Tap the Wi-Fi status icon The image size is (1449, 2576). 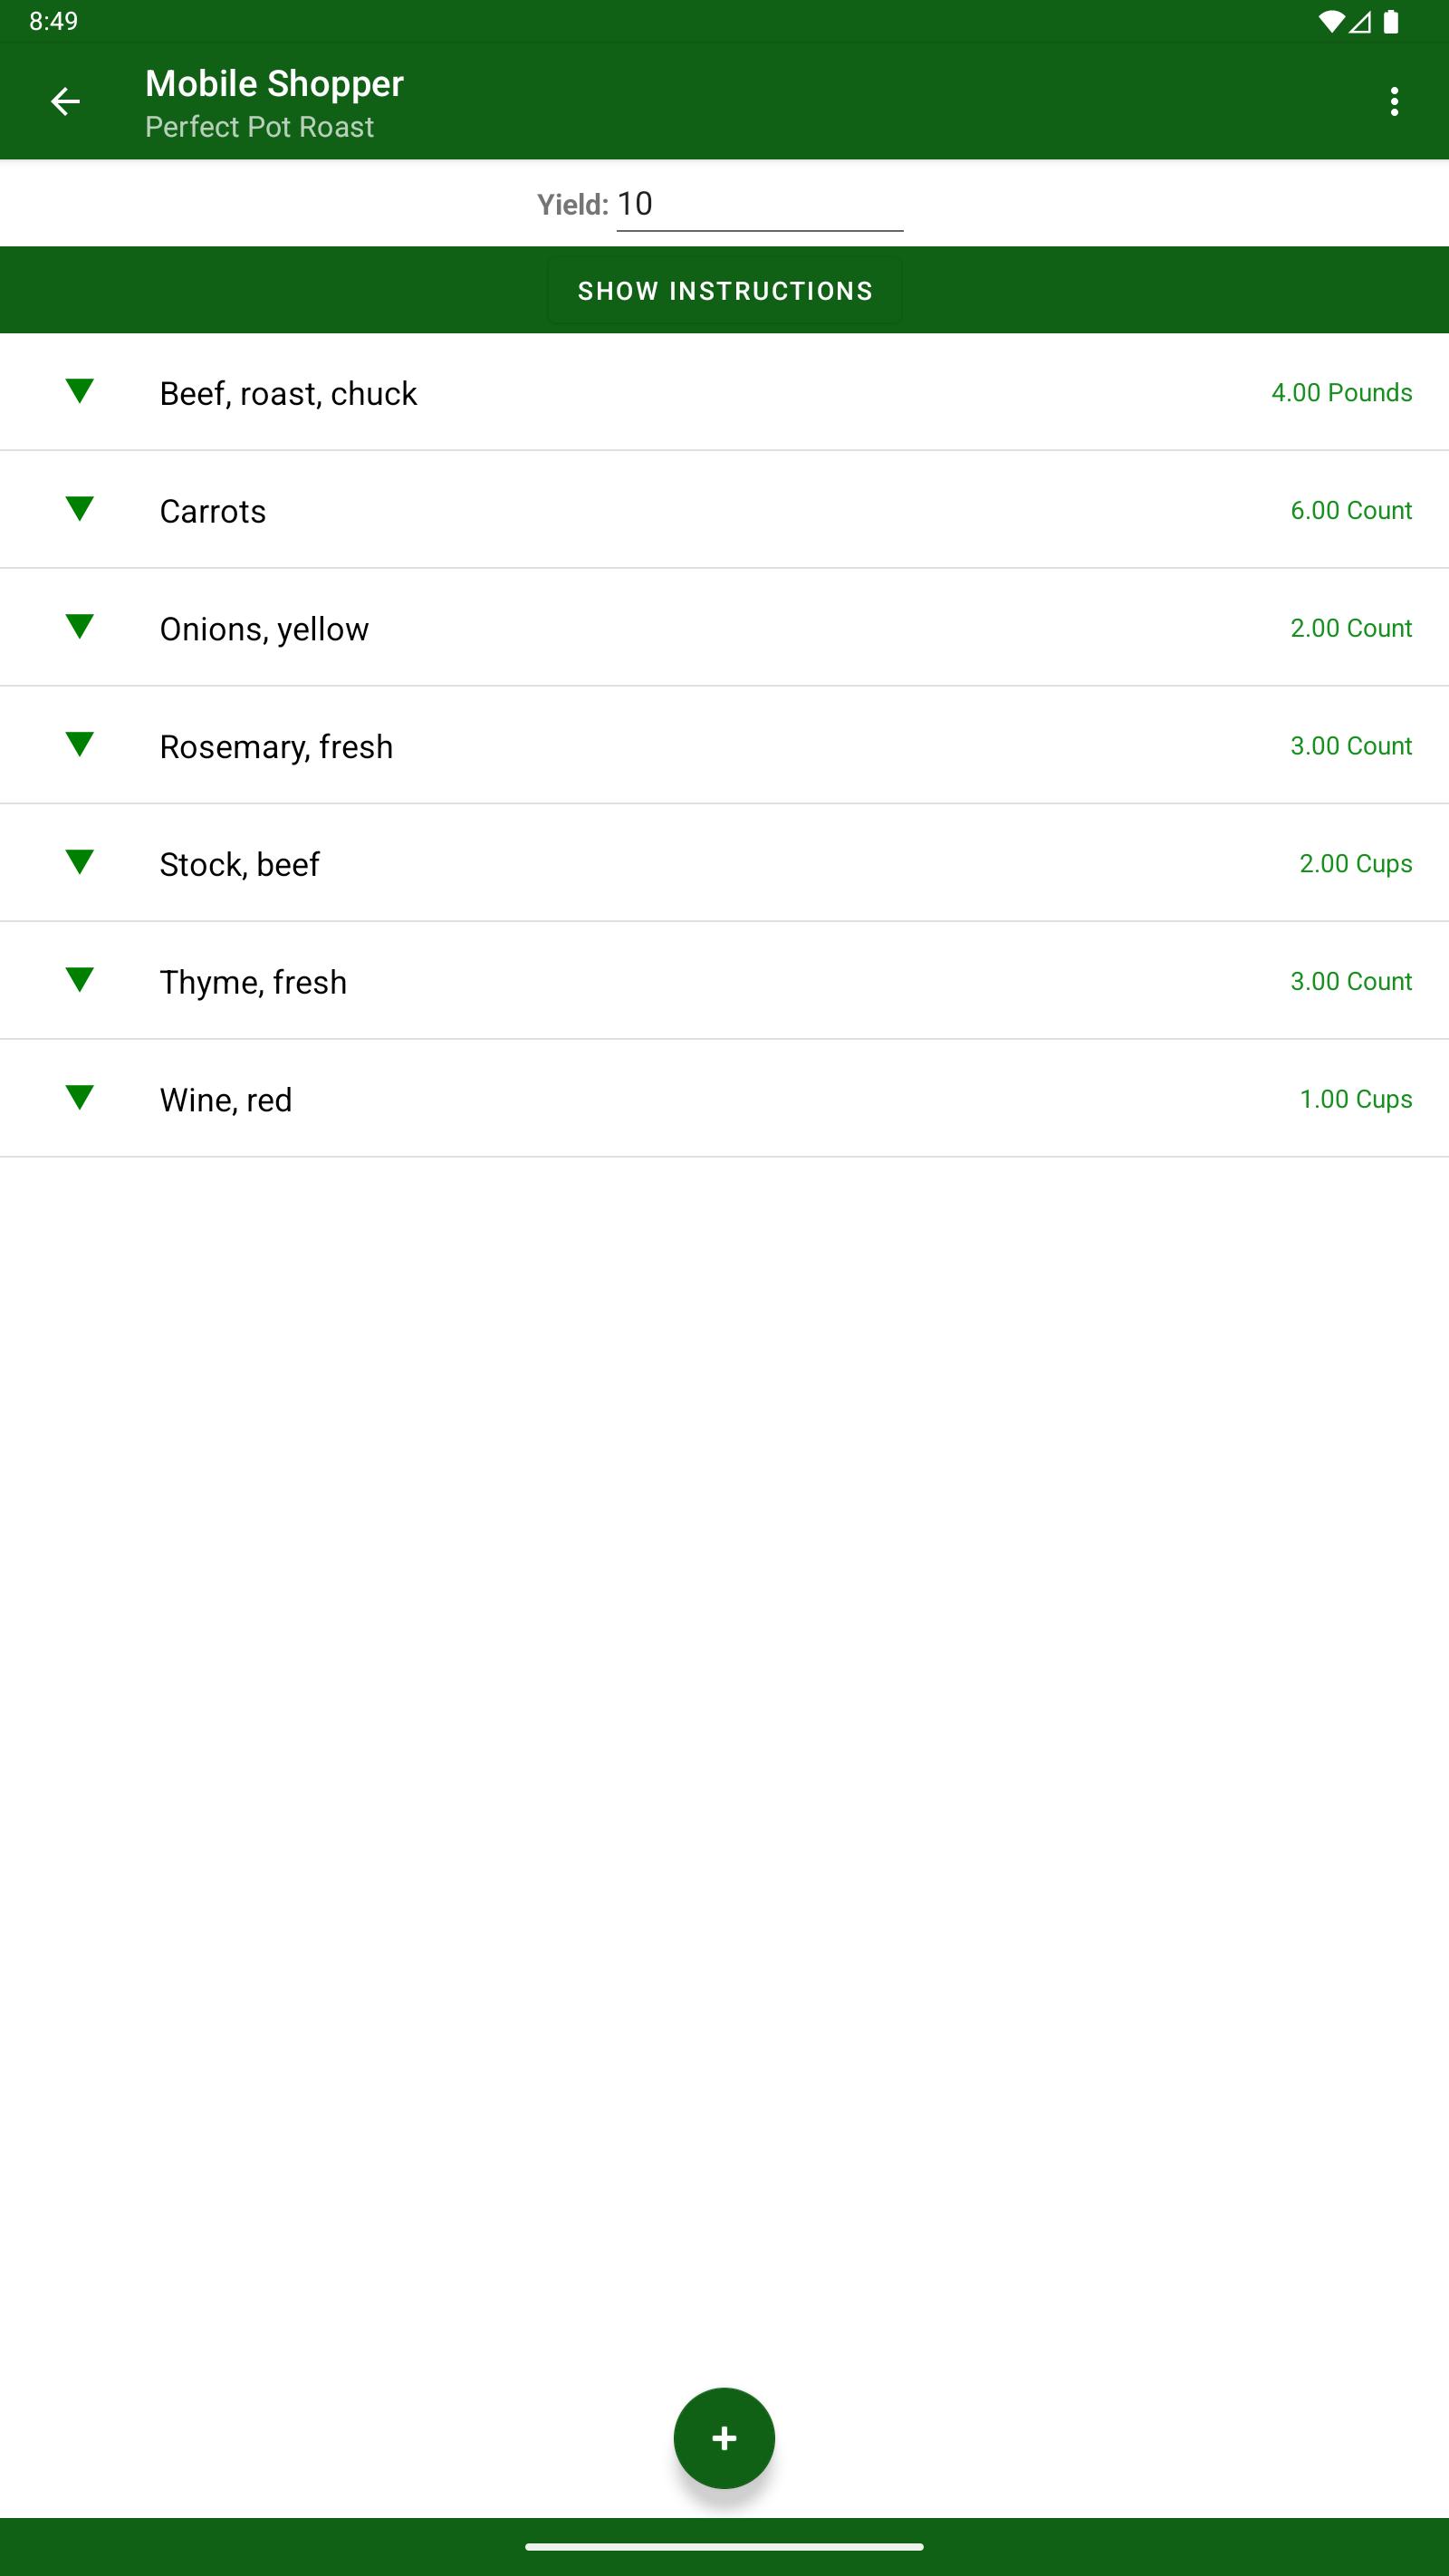coord(1330,21)
